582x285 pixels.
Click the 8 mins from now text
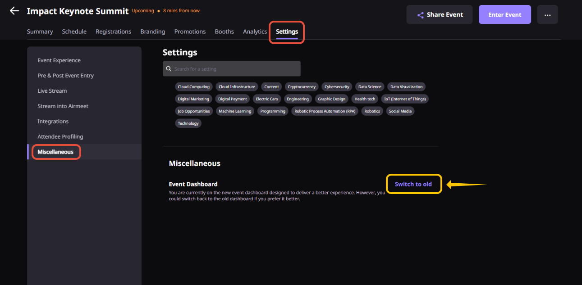(x=181, y=11)
